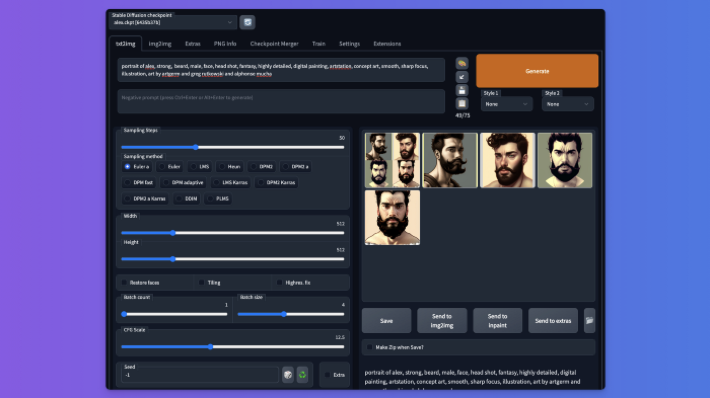Viewport: 710px width, 398px height.
Task: Tick the Extra seed checkbox
Action: click(327, 375)
